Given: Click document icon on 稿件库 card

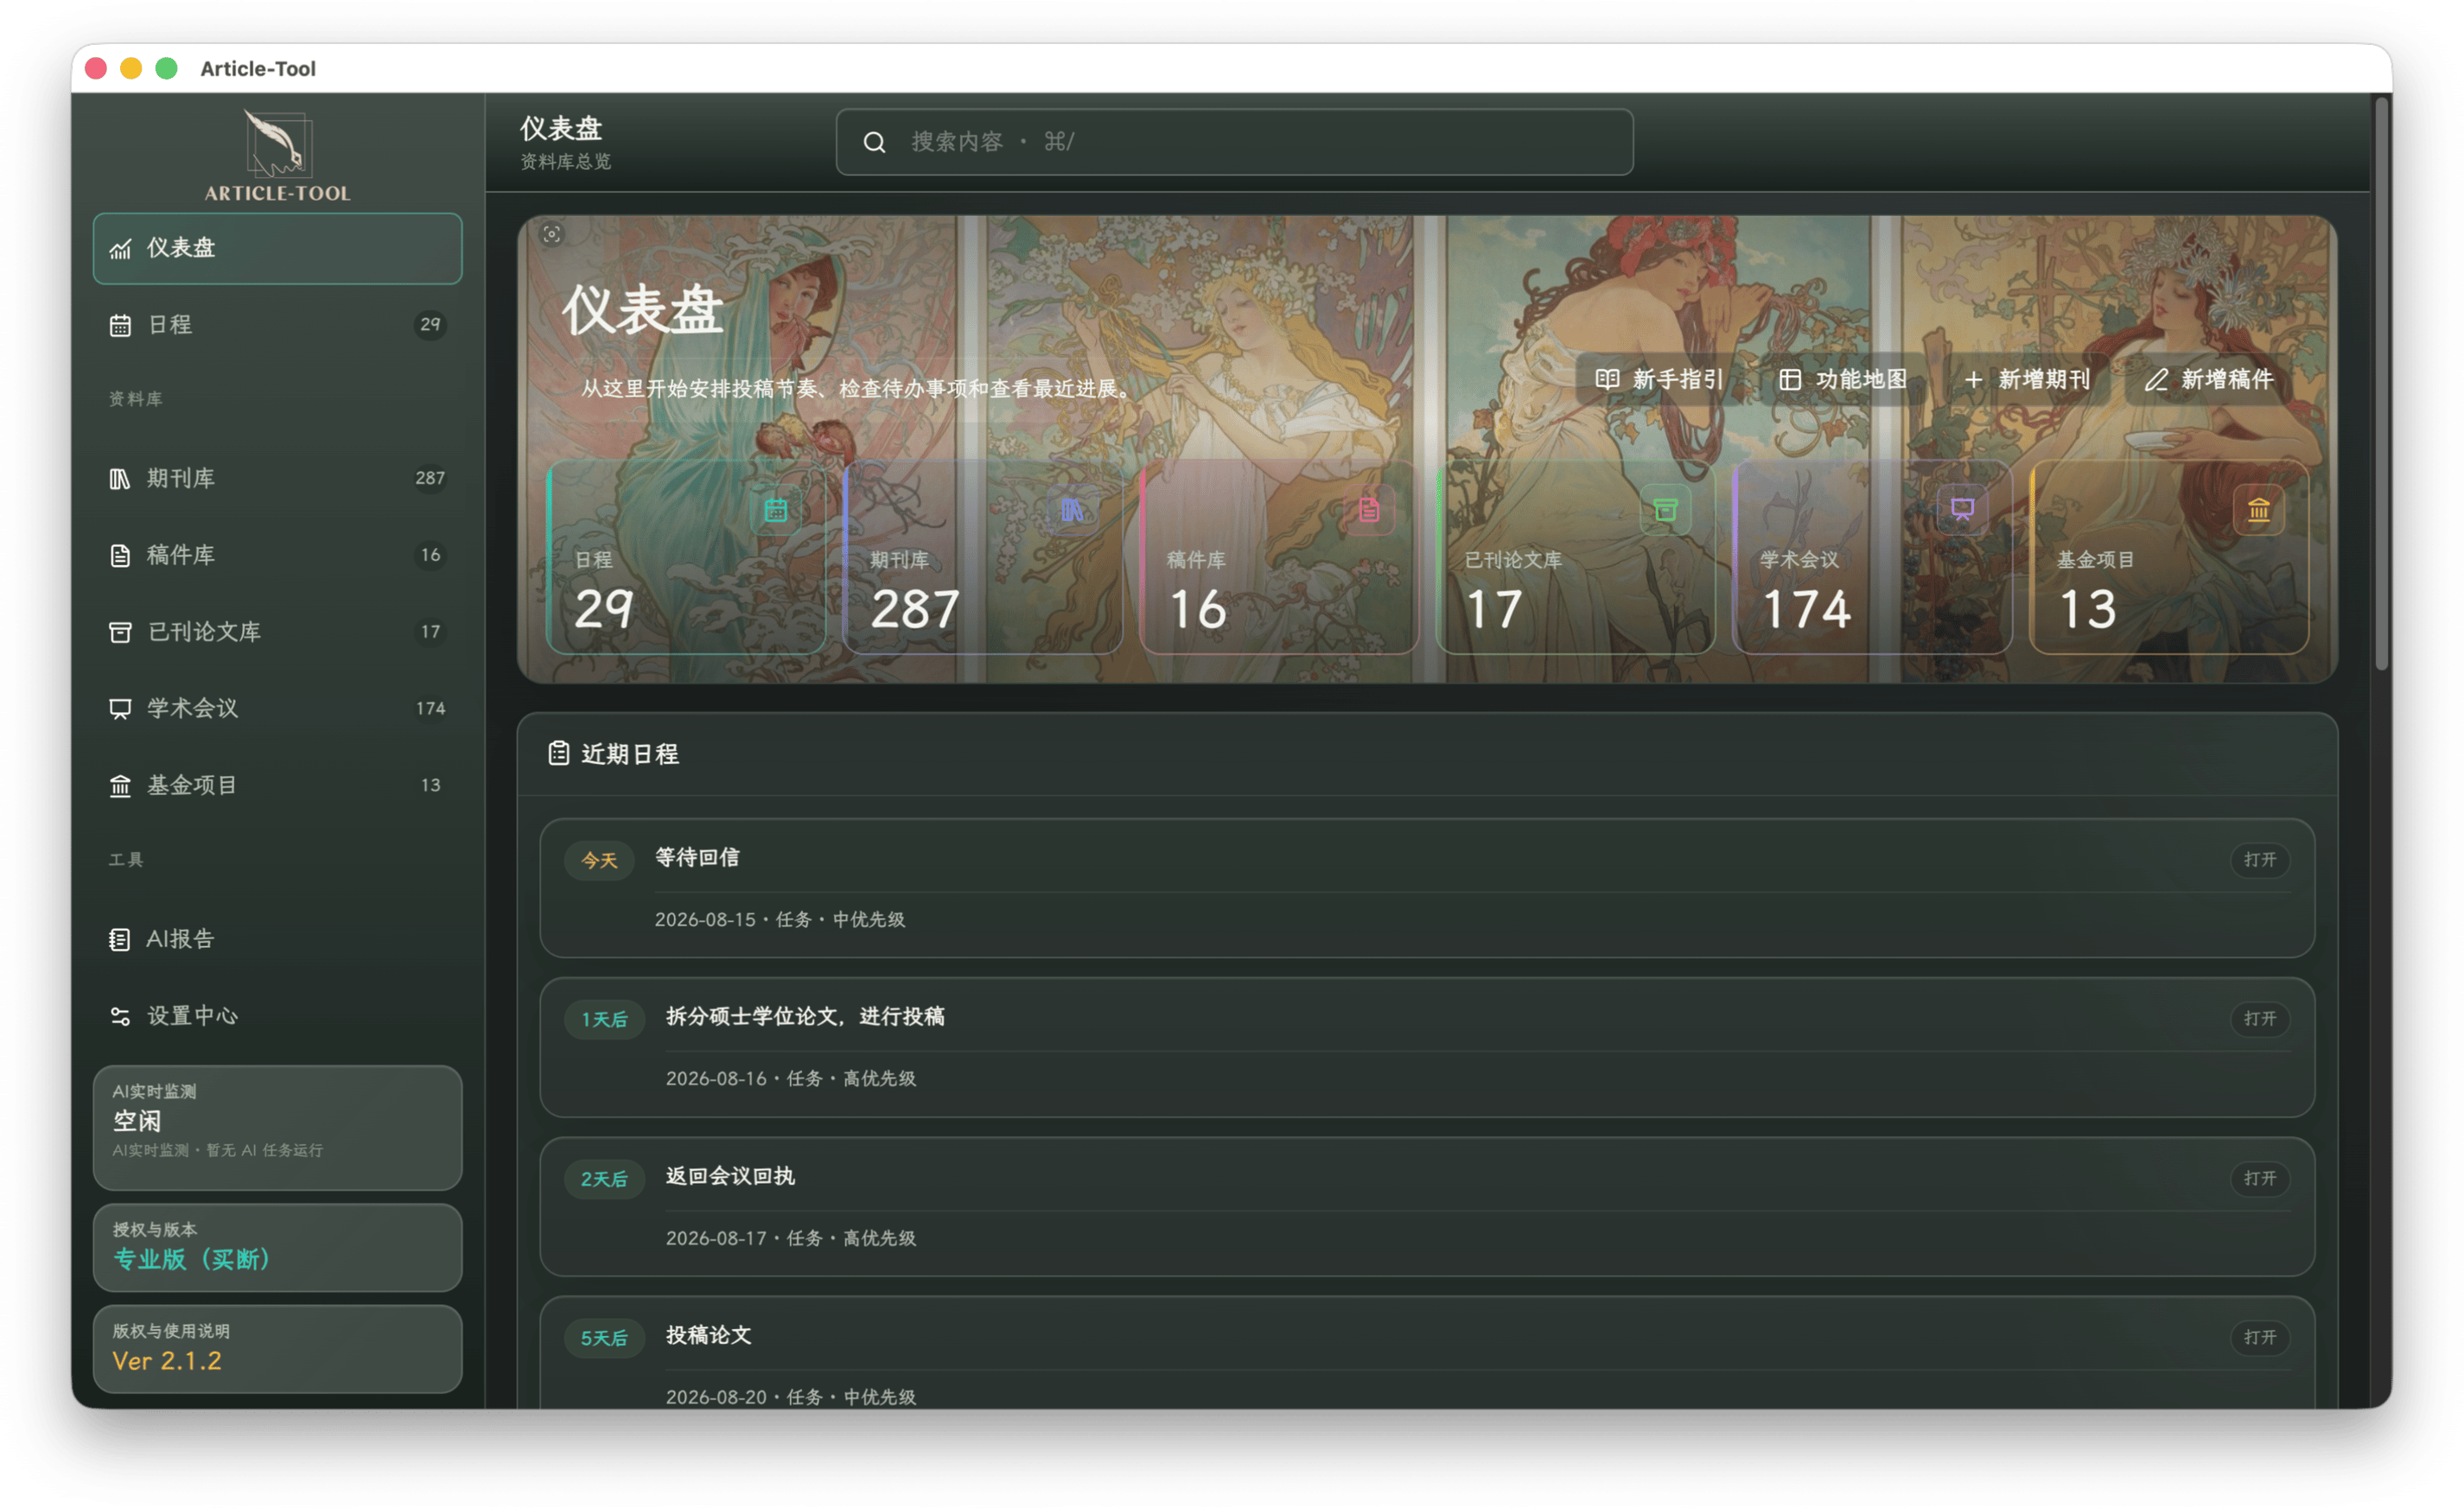Looking at the screenshot, I should (1369, 510).
